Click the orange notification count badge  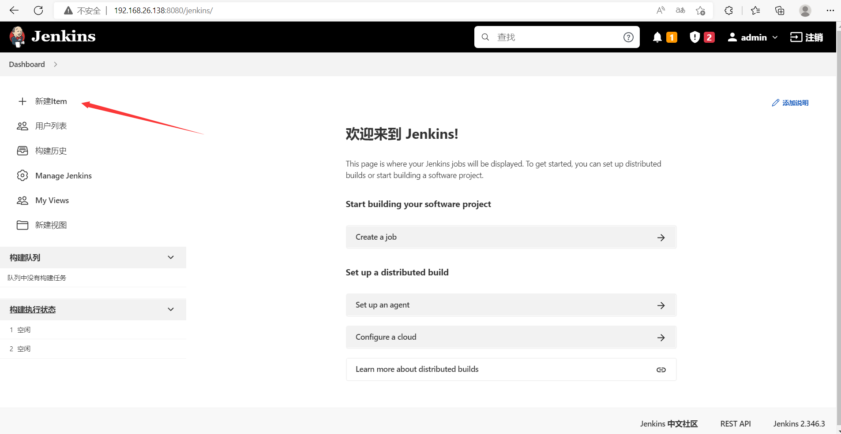pyautogui.click(x=672, y=37)
